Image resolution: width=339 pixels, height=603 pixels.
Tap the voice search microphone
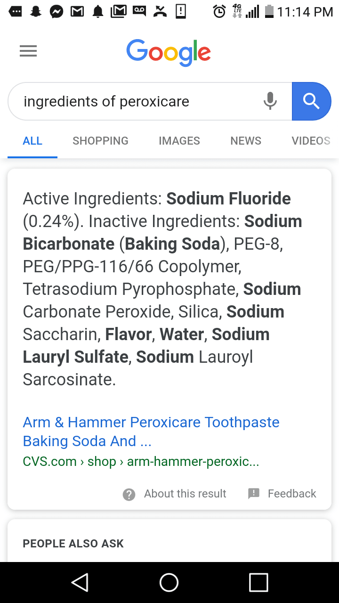pos(270,101)
